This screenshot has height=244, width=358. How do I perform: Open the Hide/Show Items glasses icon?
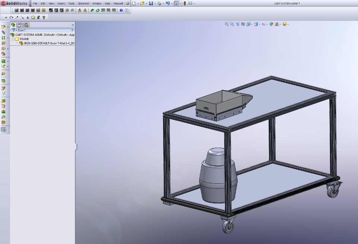264,24
